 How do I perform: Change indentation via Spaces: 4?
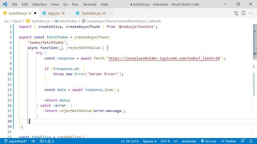[x=149, y=141]
